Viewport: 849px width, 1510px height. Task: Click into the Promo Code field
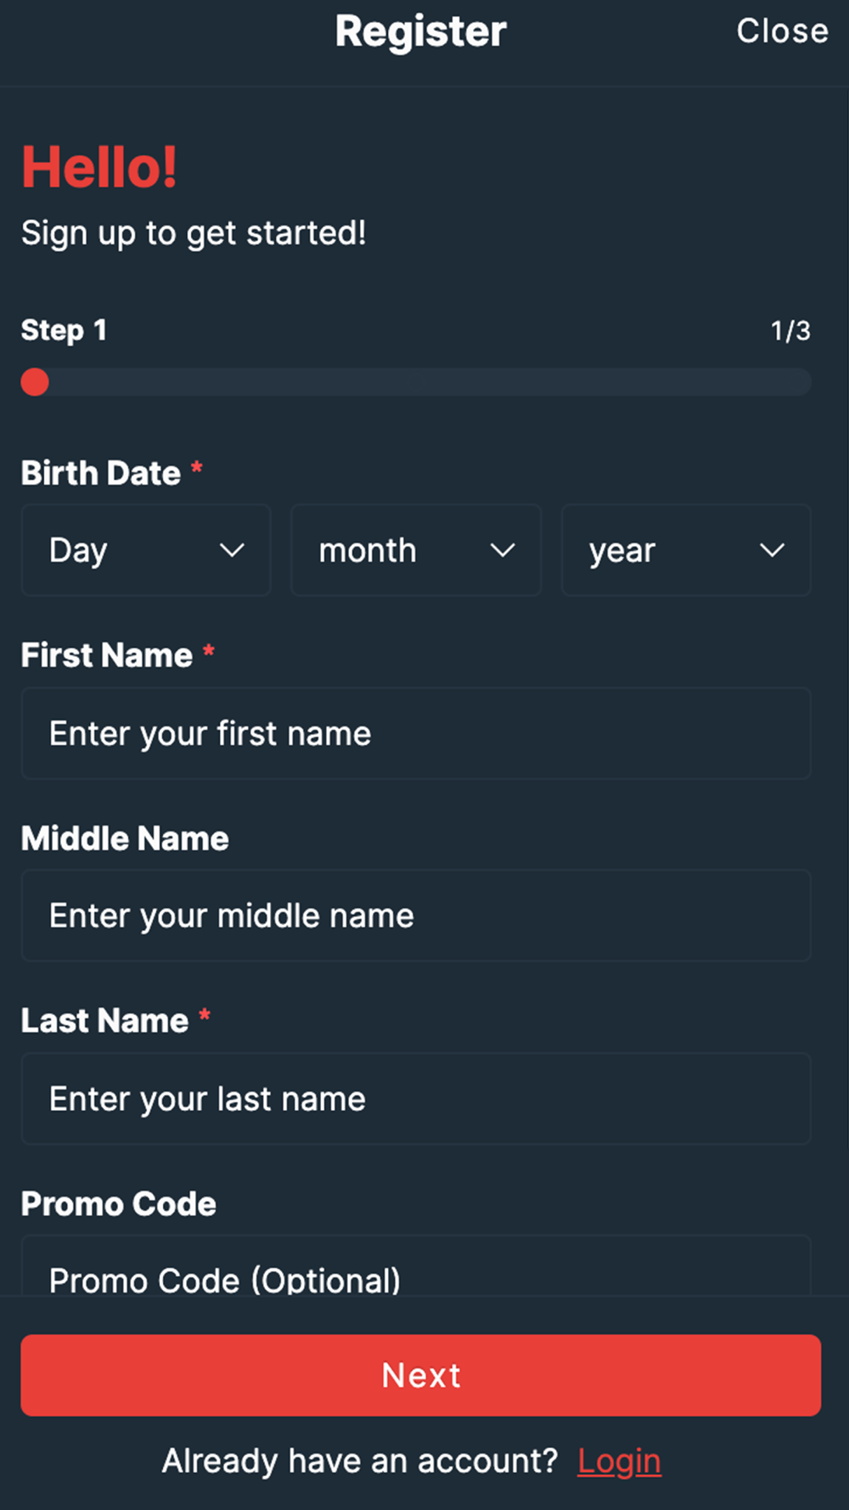pos(415,1272)
